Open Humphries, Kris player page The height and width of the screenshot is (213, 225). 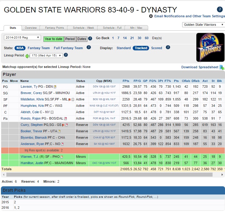(x=32, y=106)
